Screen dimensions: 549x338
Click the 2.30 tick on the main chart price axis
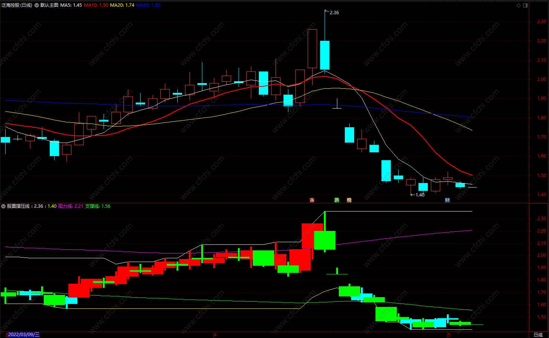point(542,22)
